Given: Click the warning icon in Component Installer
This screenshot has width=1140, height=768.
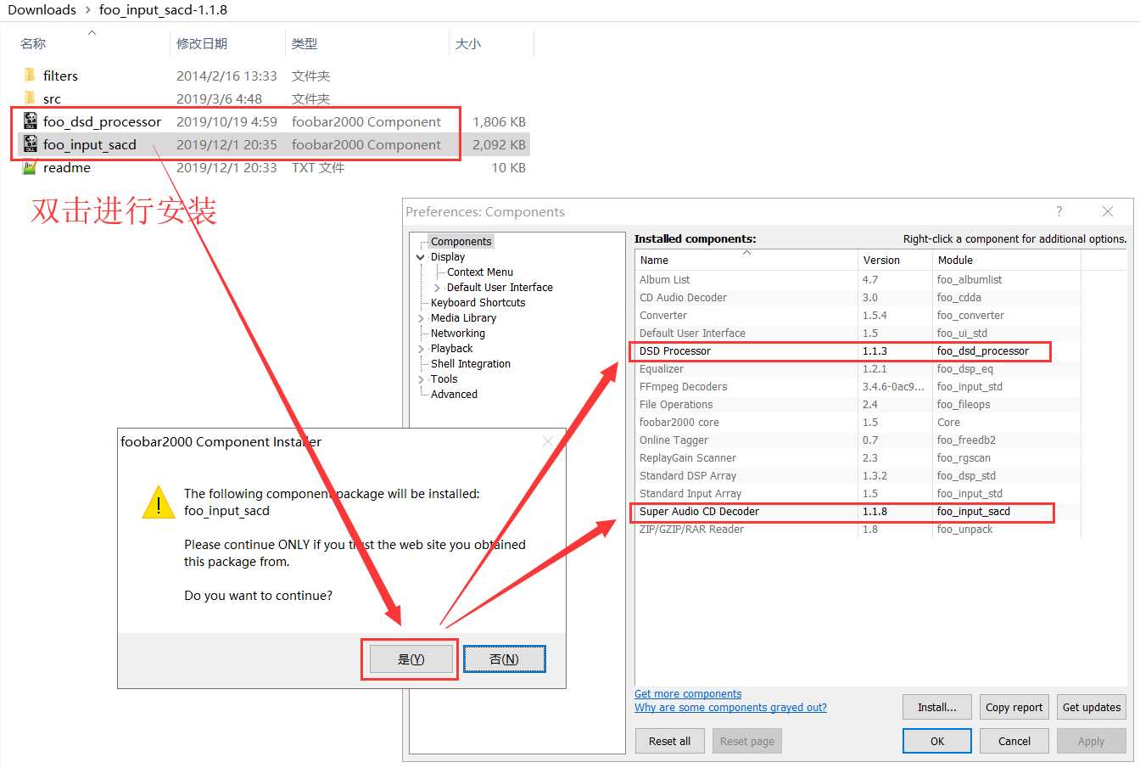Looking at the screenshot, I should click(159, 502).
